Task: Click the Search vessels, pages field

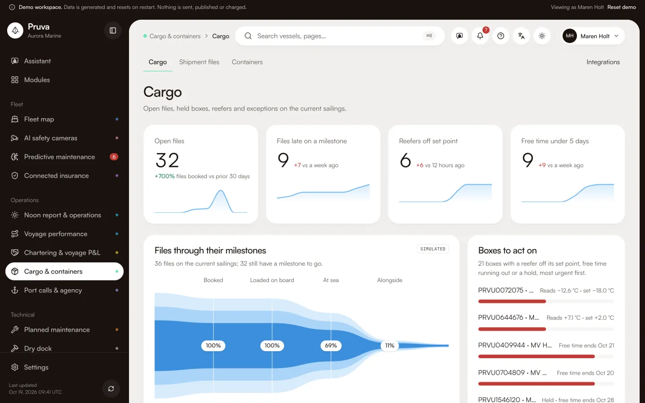Action: pyautogui.click(x=340, y=36)
